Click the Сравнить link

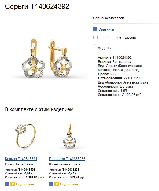point(106,29)
